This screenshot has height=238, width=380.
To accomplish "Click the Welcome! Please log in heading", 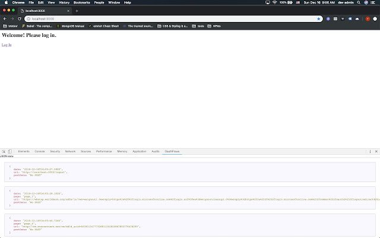I will pos(29,35).
